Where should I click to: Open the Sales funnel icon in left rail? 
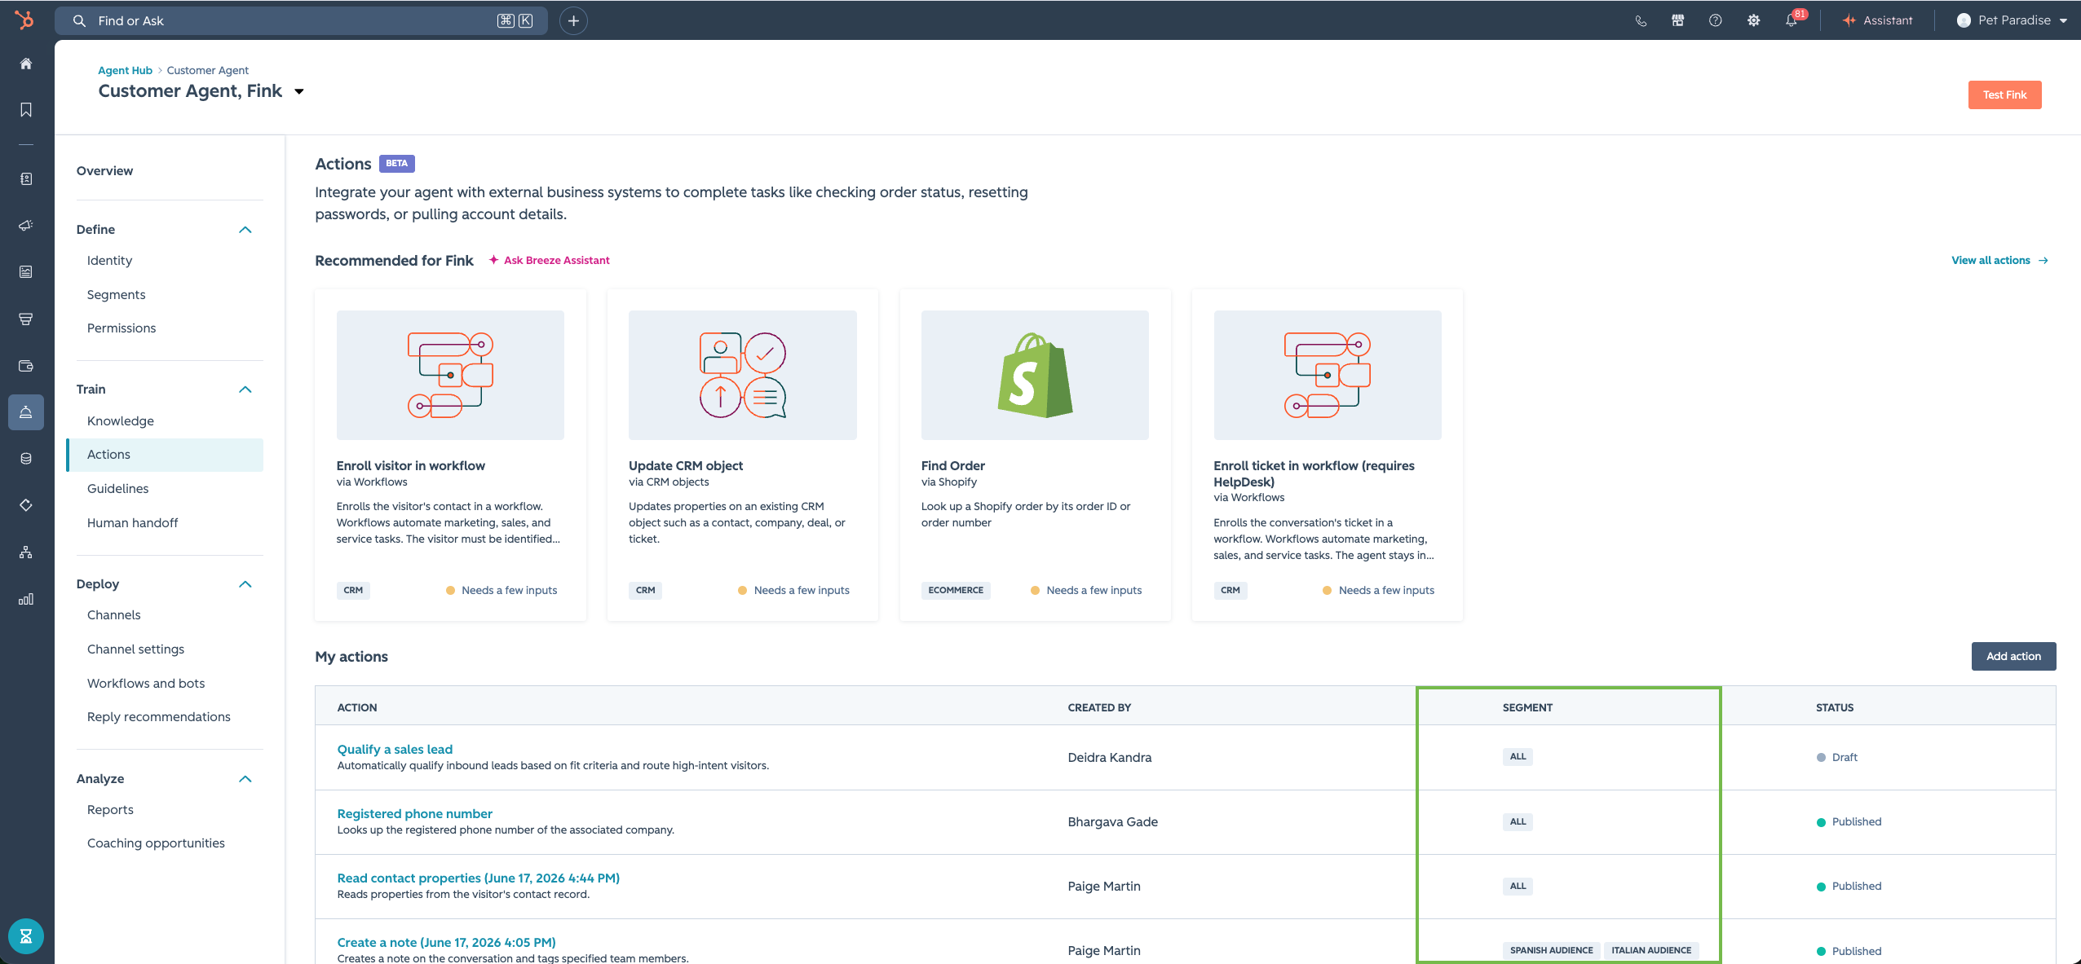pos(26,319)
